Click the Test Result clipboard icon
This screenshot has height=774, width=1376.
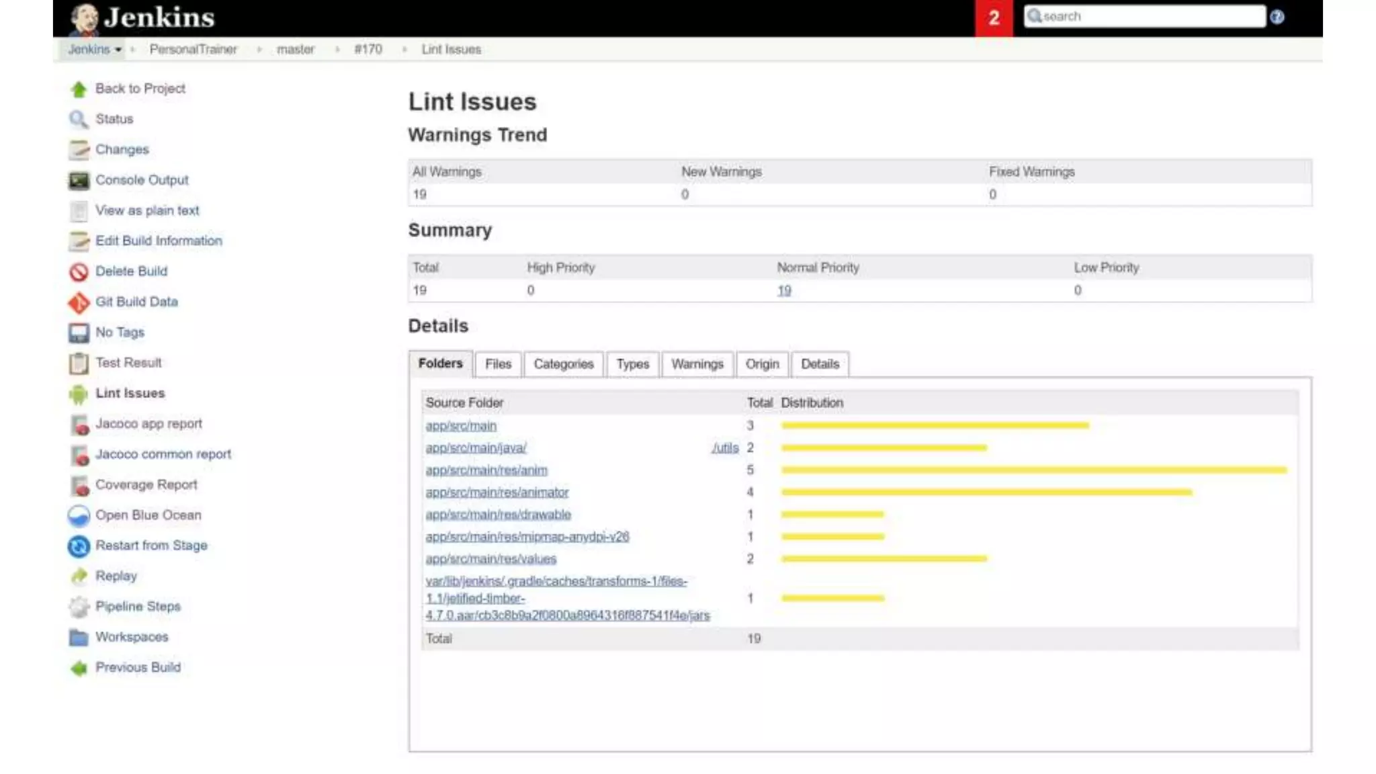pyautogui.click(x=79, y=363)
